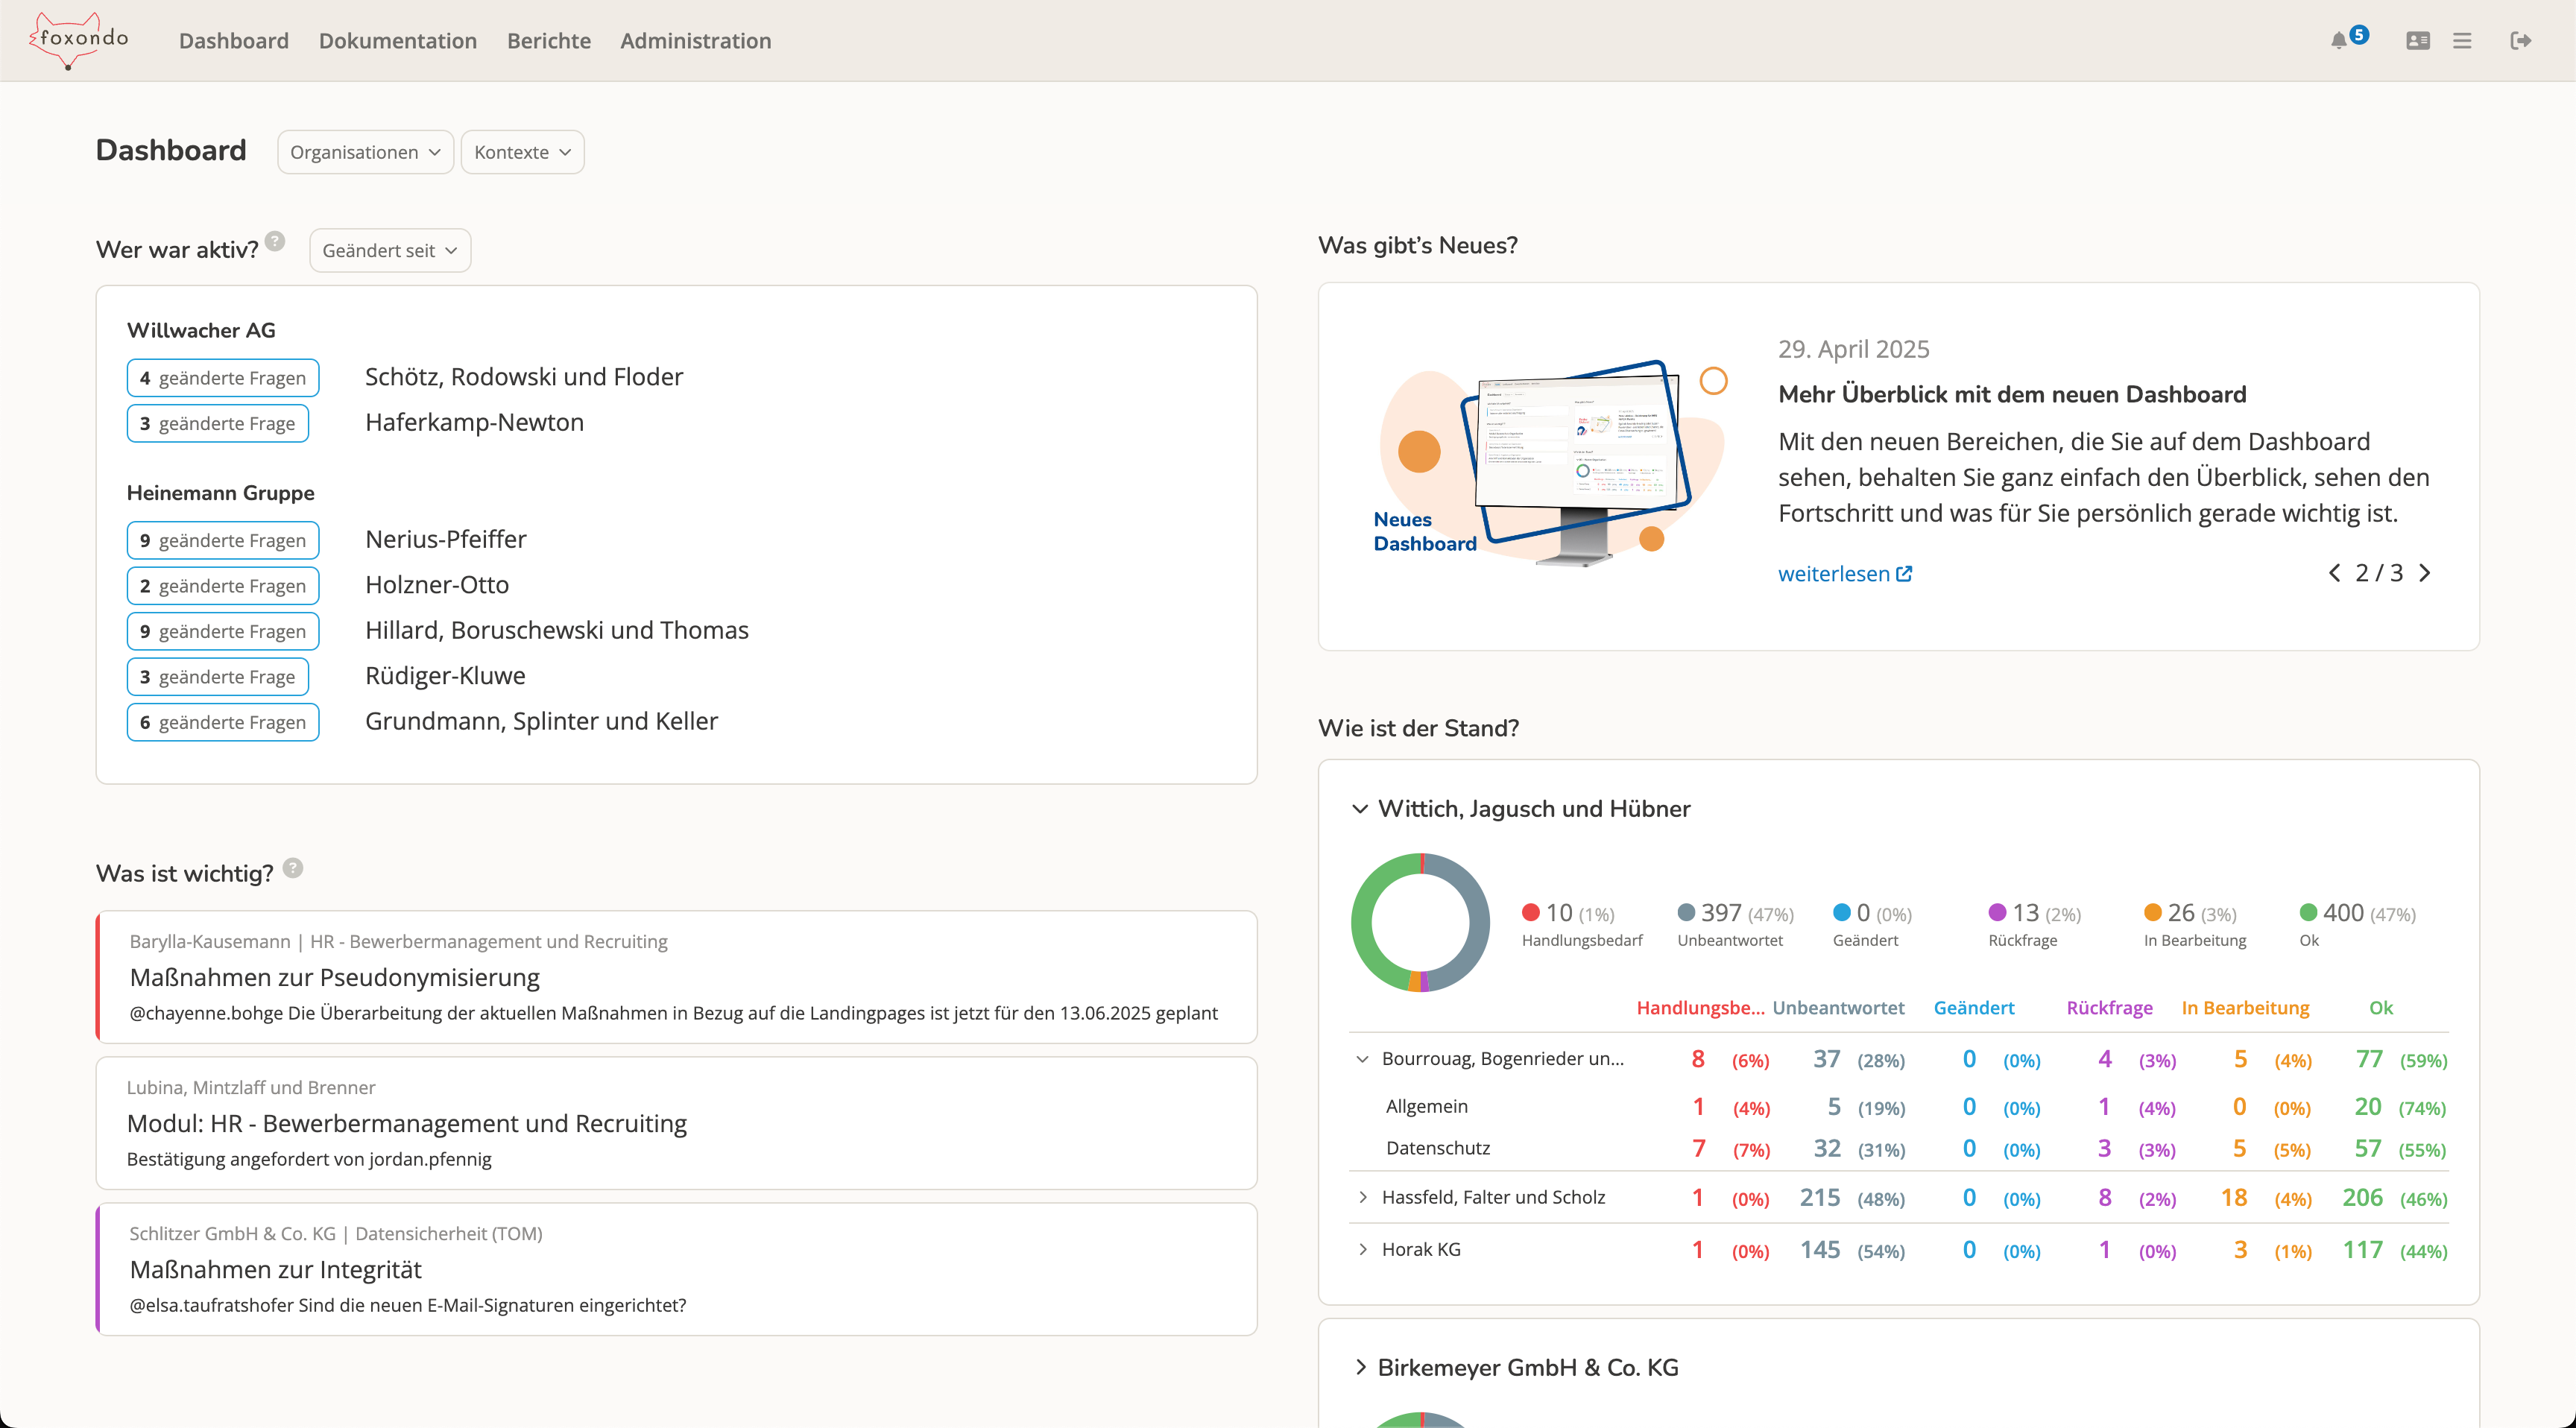Click the ID card profile icon

coord(2418,41)
